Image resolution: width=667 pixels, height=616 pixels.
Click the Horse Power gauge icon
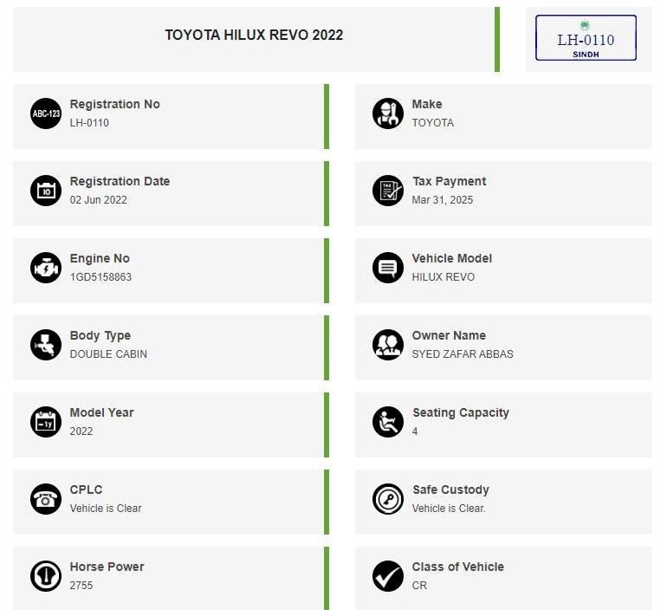coord(46,576)
